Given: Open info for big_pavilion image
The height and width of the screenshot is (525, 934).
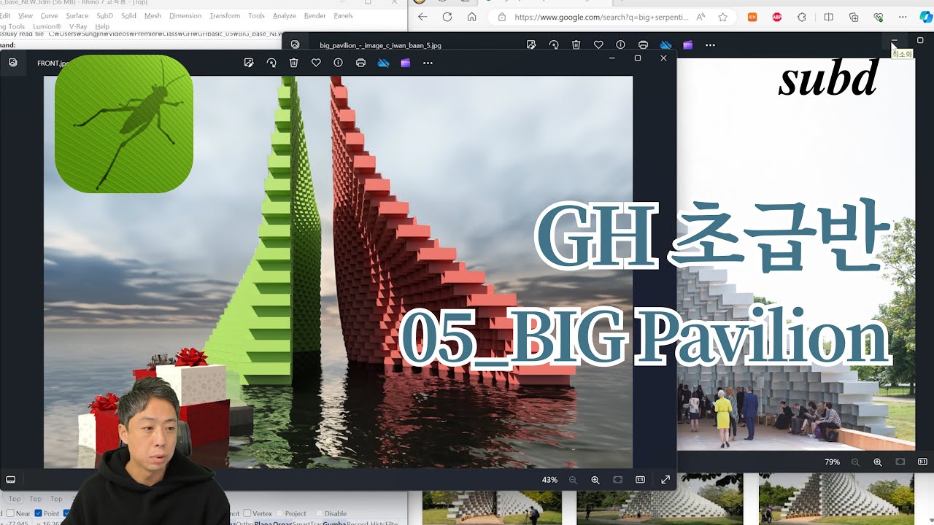Looking at the screenshot, I should 620,44.
